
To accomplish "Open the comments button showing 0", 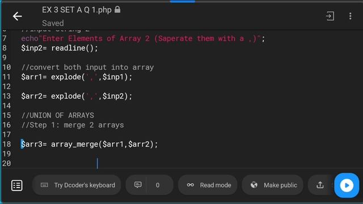I will tap(149, 185).
